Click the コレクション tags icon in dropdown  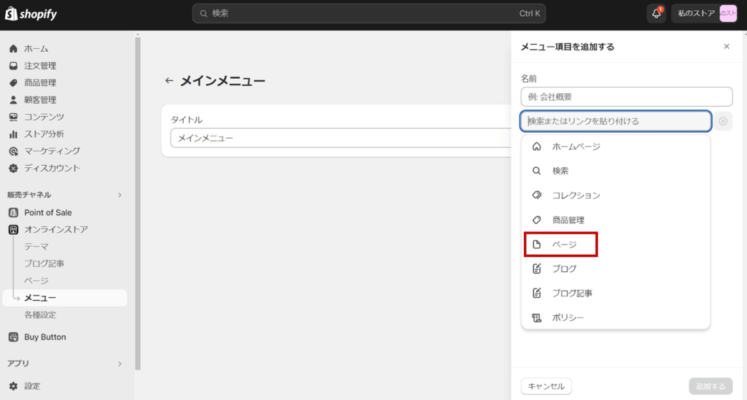point(537,195)
